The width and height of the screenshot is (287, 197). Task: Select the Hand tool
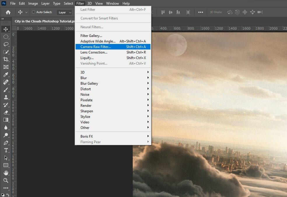tap(6, 173)
